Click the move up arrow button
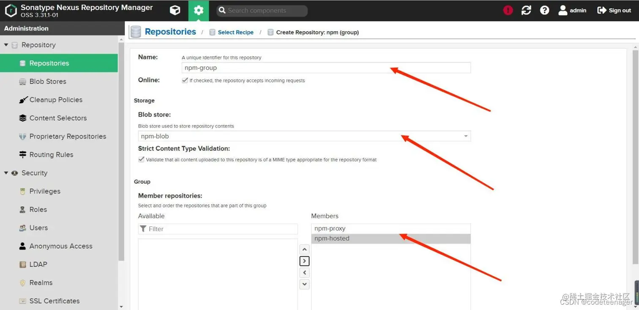Viewport: 639px width, 310px height. (304, 250)
